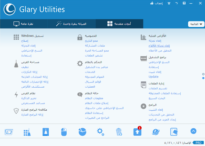The width and height of the screenshot is (205, 146).
Task: Click the hard disks chart icon
Action: [x=143, y=37]
